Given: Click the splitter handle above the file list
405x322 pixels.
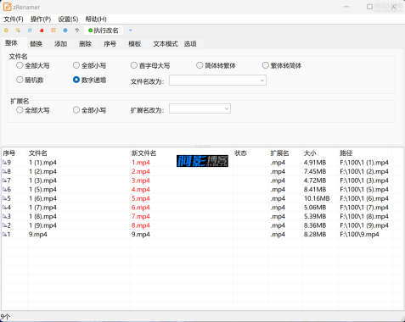Looking at the screenshot, I should 203,146.
